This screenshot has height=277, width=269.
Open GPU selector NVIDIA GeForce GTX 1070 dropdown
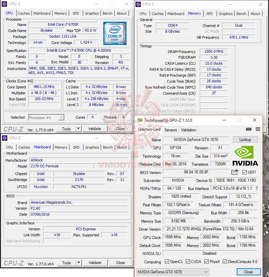(173, 272)
